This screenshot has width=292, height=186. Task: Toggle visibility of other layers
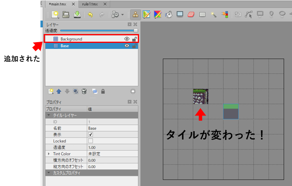click(x=95, y=91)
